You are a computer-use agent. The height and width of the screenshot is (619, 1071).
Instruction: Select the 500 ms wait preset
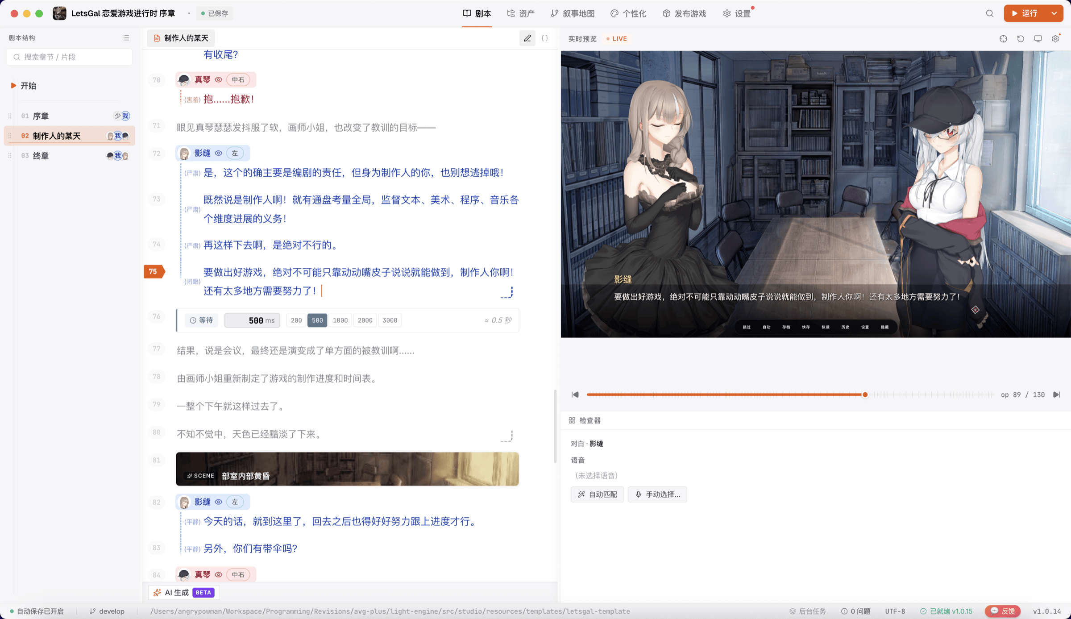click(317, 320)
